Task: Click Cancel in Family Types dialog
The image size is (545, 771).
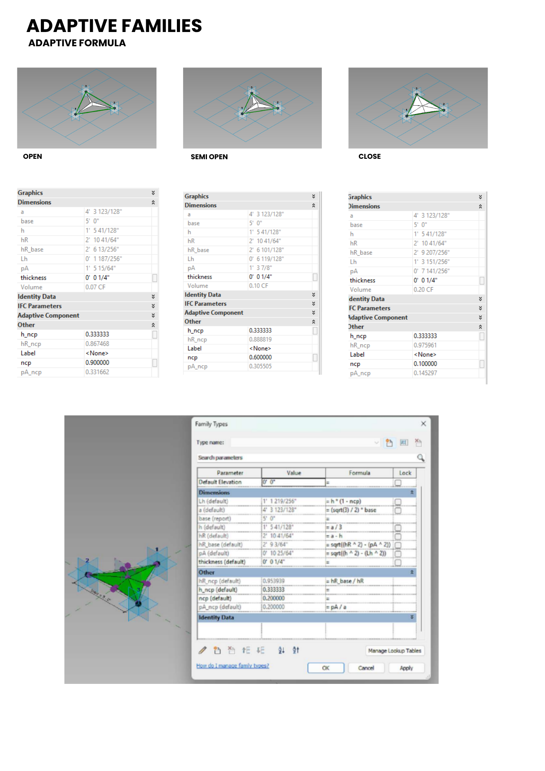Action: click(x=366, y=668)
